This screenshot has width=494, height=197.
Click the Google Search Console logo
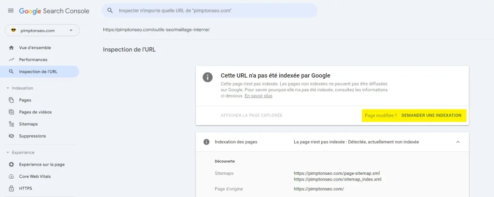54,11
